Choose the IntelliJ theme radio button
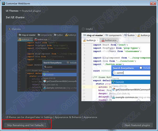Screen dimensions: 158x131 [x=83, y=29]
